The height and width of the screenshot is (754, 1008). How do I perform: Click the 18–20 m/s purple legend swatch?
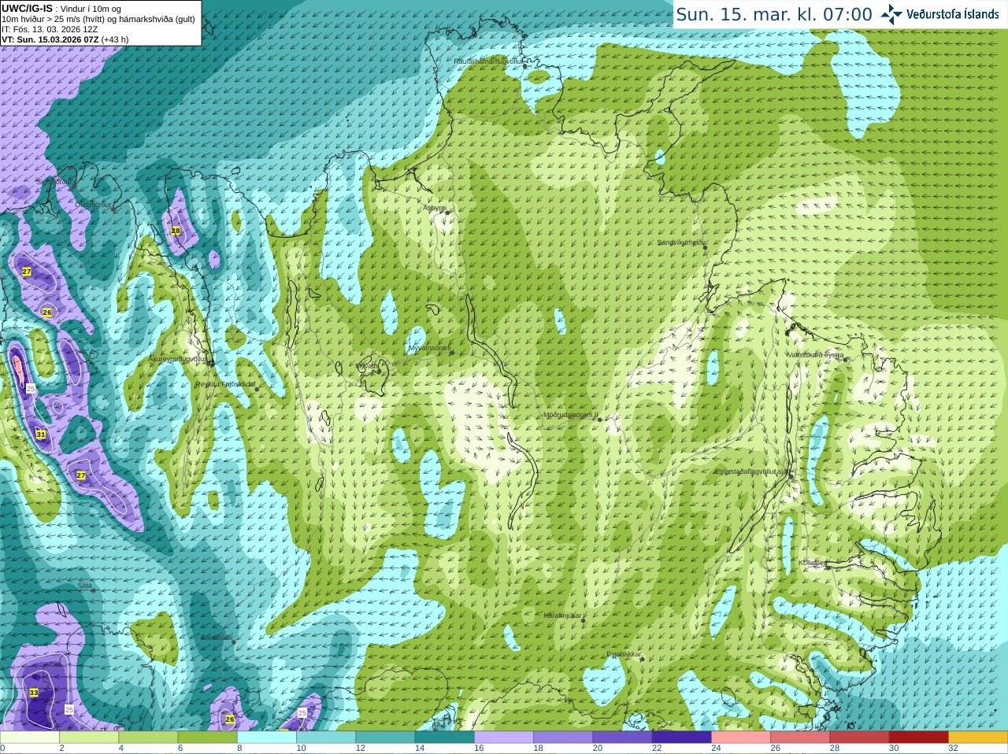click(x=563, y=737)
